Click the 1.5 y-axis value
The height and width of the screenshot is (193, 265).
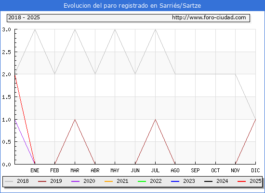point(6,97)
